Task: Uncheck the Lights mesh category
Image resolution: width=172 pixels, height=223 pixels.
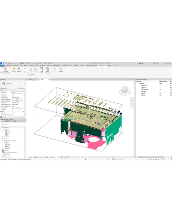Action: point(142,91)
